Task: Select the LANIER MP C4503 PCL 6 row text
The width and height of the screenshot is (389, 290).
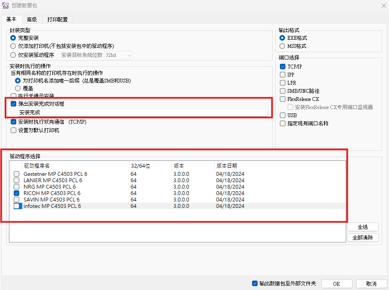Action: 53,181
